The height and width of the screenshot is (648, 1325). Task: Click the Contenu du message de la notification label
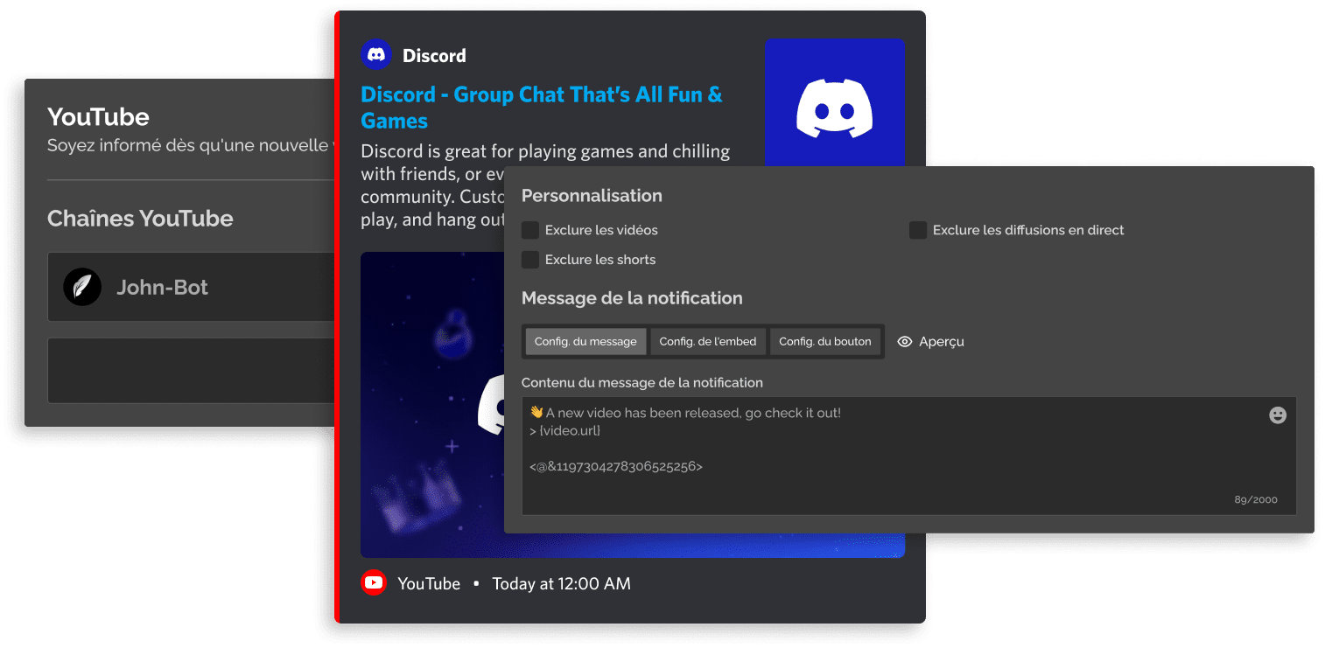point(641,383)
